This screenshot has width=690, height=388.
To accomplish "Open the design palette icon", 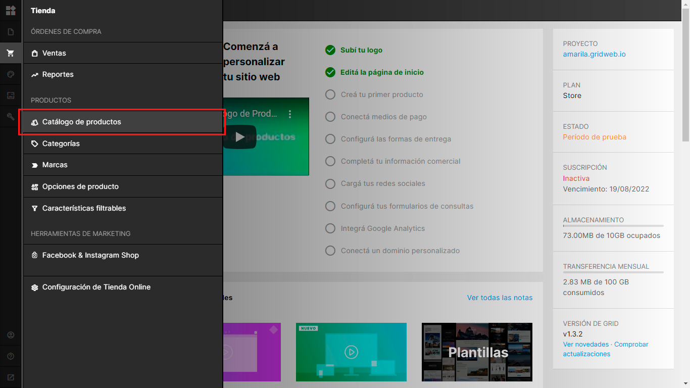I will (11, 74).
